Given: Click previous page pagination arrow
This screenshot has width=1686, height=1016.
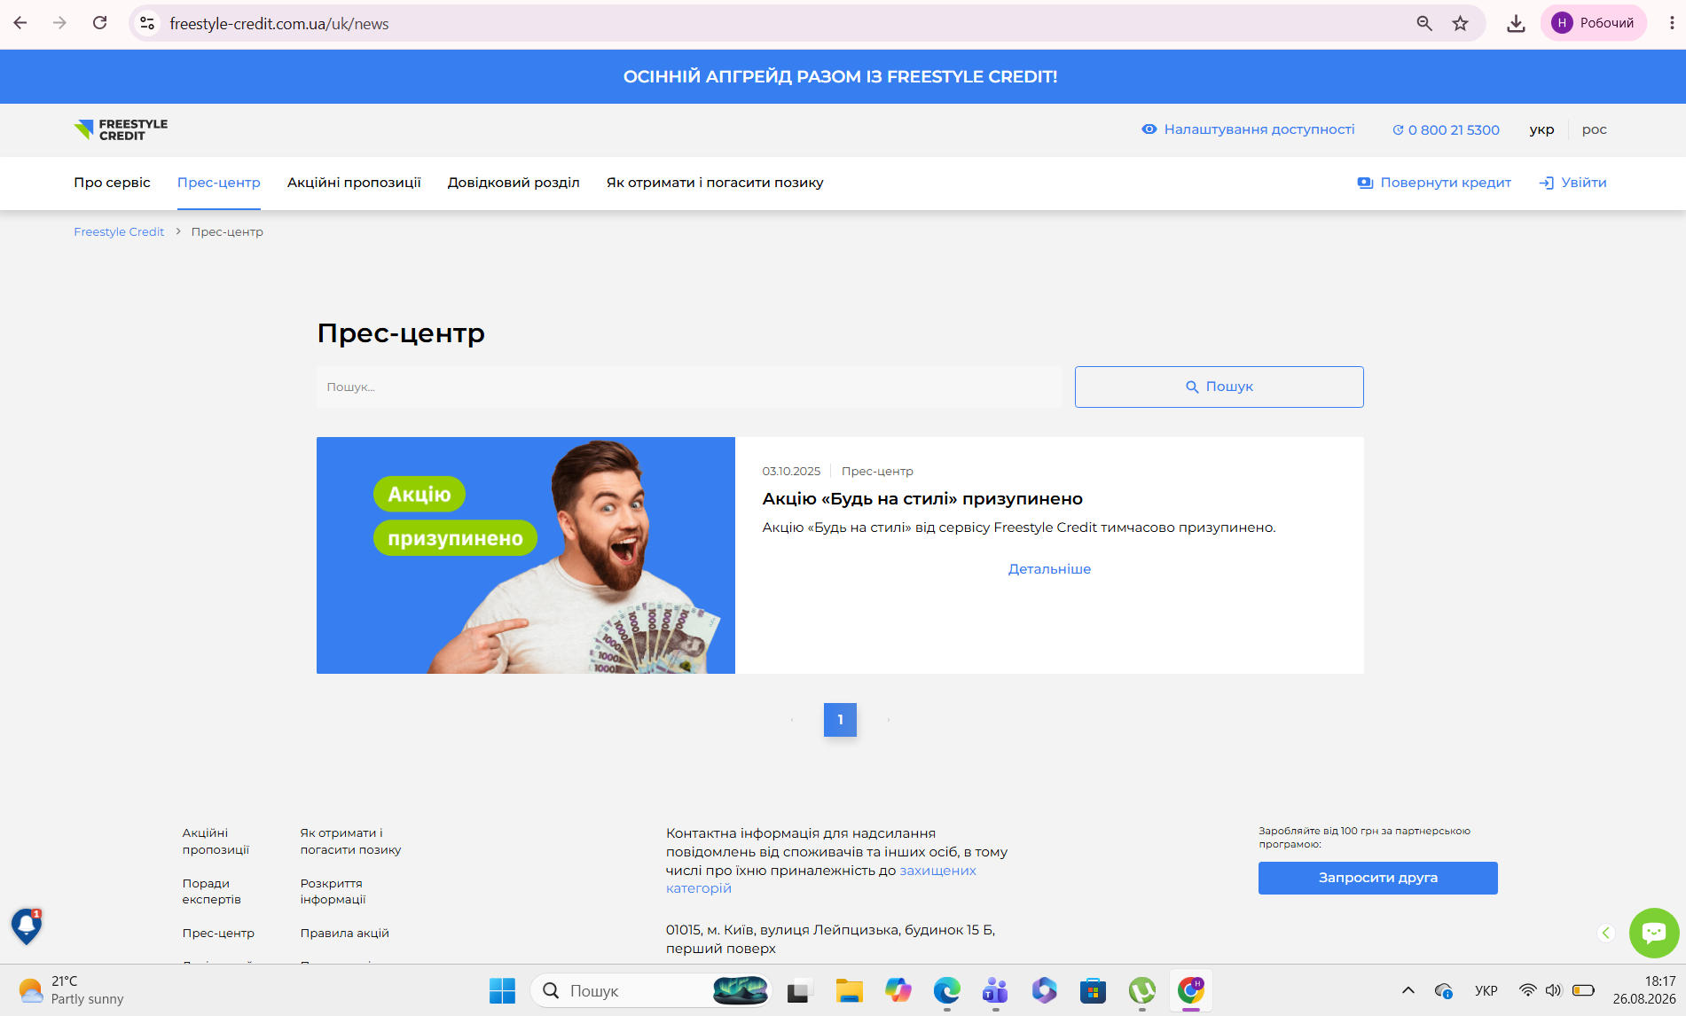Looking at the screenshot, I should 792,720.
